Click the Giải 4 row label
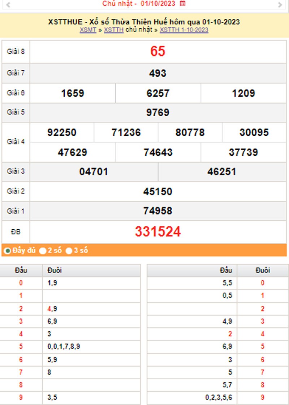Screen dimensions: 289x405 pyautogui.click(x=16, y=142)
